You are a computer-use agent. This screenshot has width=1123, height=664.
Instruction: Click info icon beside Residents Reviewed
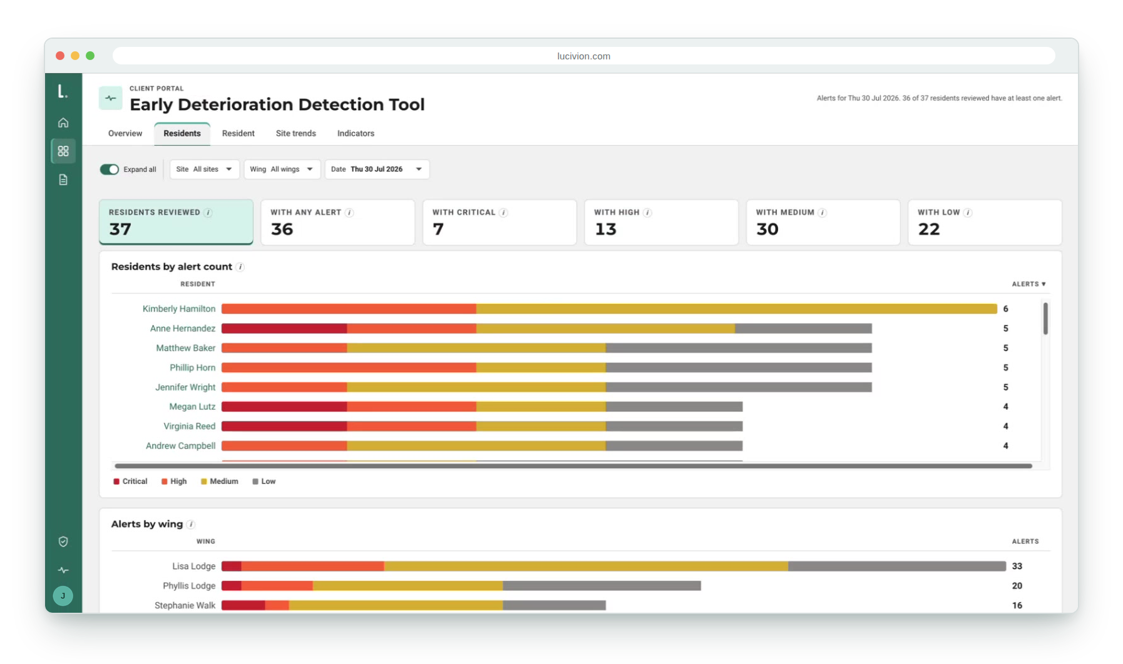click(208, 213)
